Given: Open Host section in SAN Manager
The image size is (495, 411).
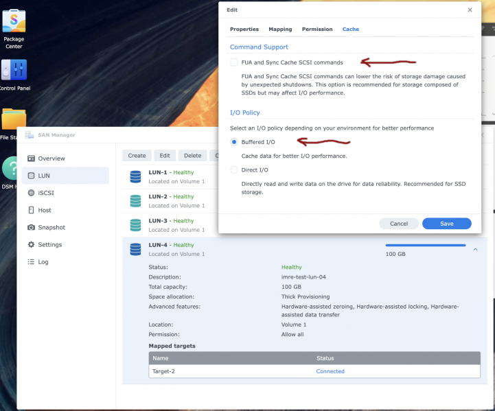Looking at the screenshot, I should [65, 210].
